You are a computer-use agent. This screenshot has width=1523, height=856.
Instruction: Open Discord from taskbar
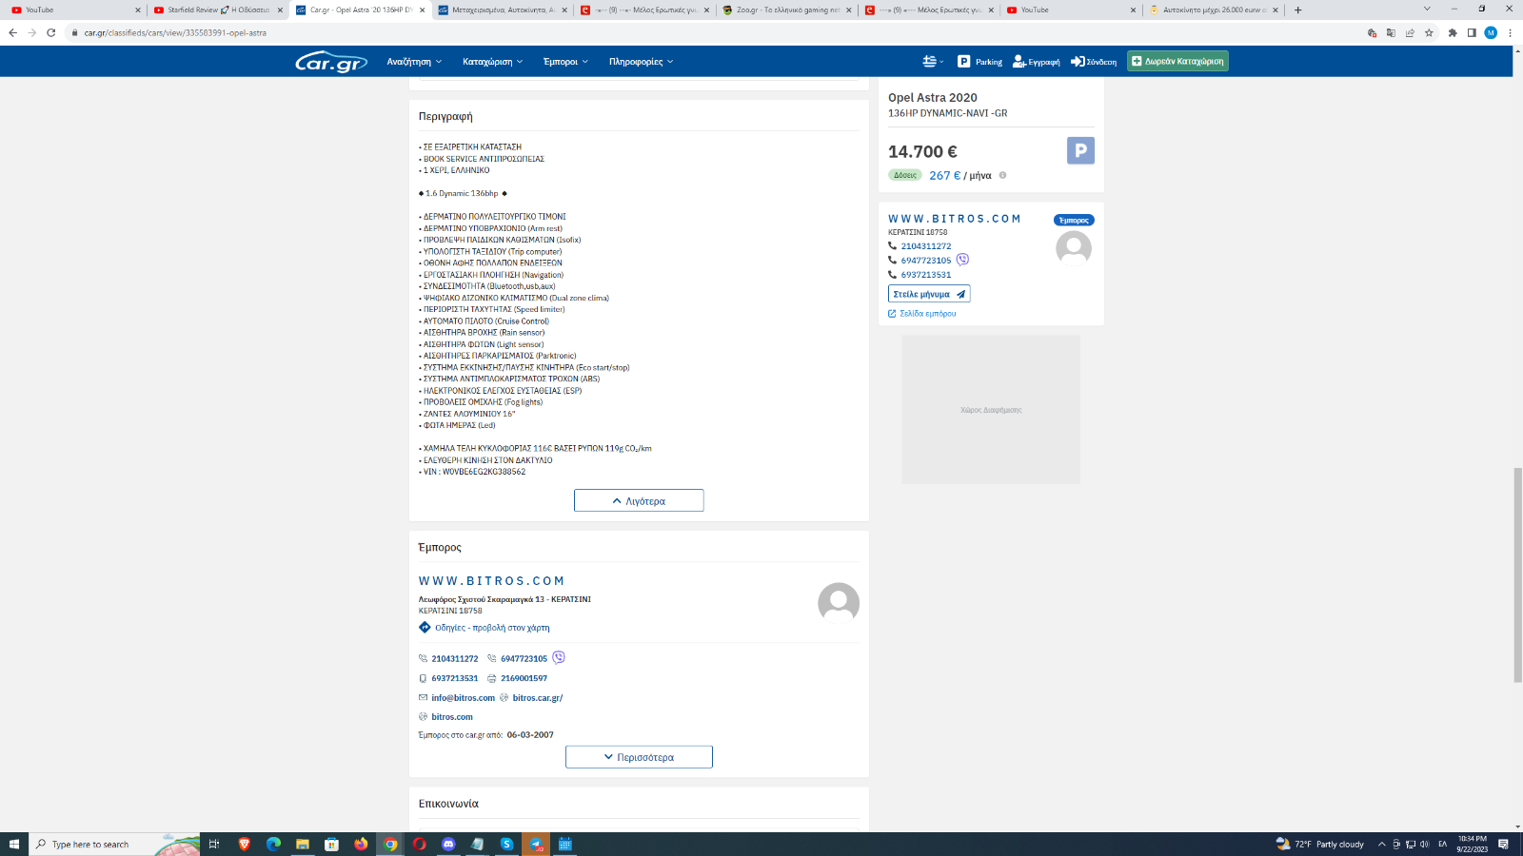pos(448,844)
